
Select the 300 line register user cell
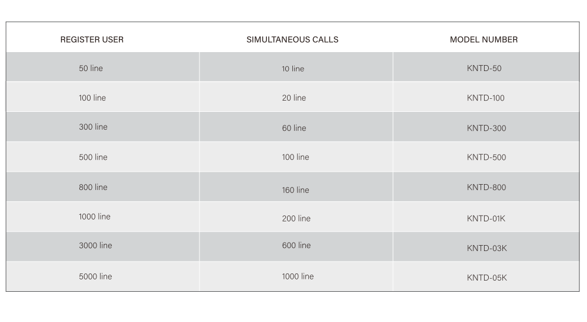point(93,127)
